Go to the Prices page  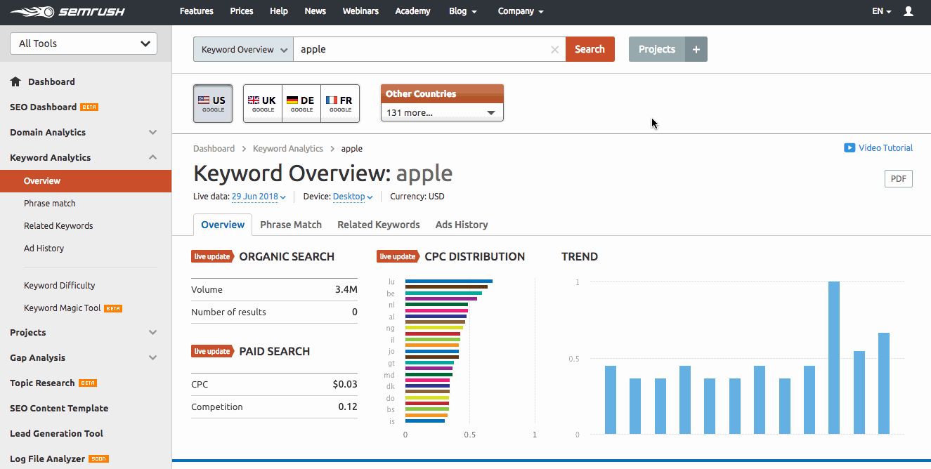click(x=242, y=11)
